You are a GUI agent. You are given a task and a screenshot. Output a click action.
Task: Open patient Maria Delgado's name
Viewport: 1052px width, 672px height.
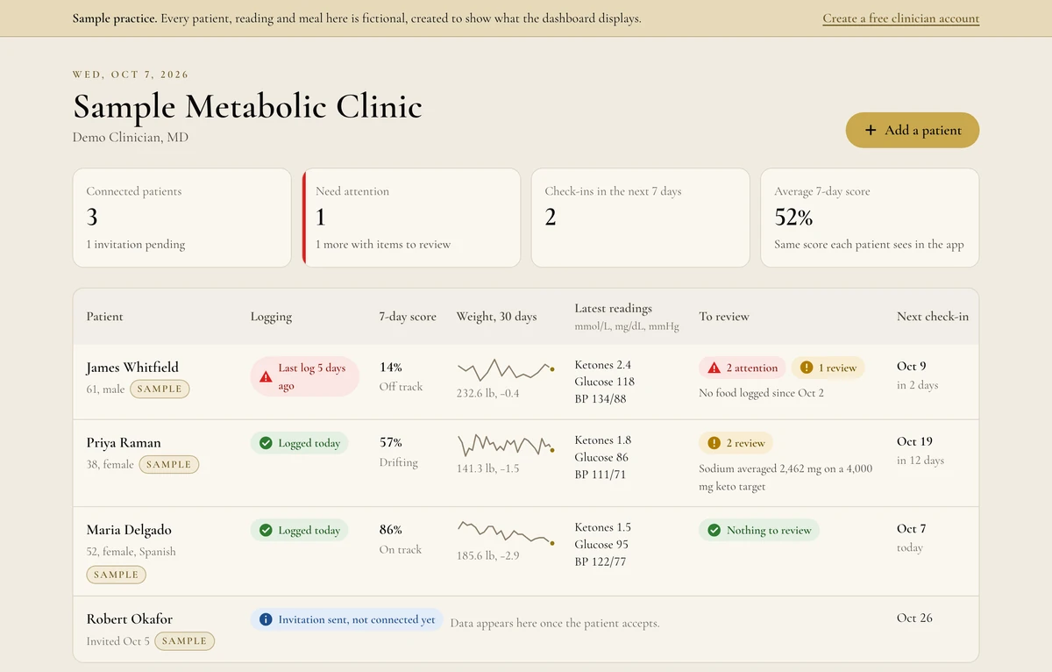pos(129,530)
